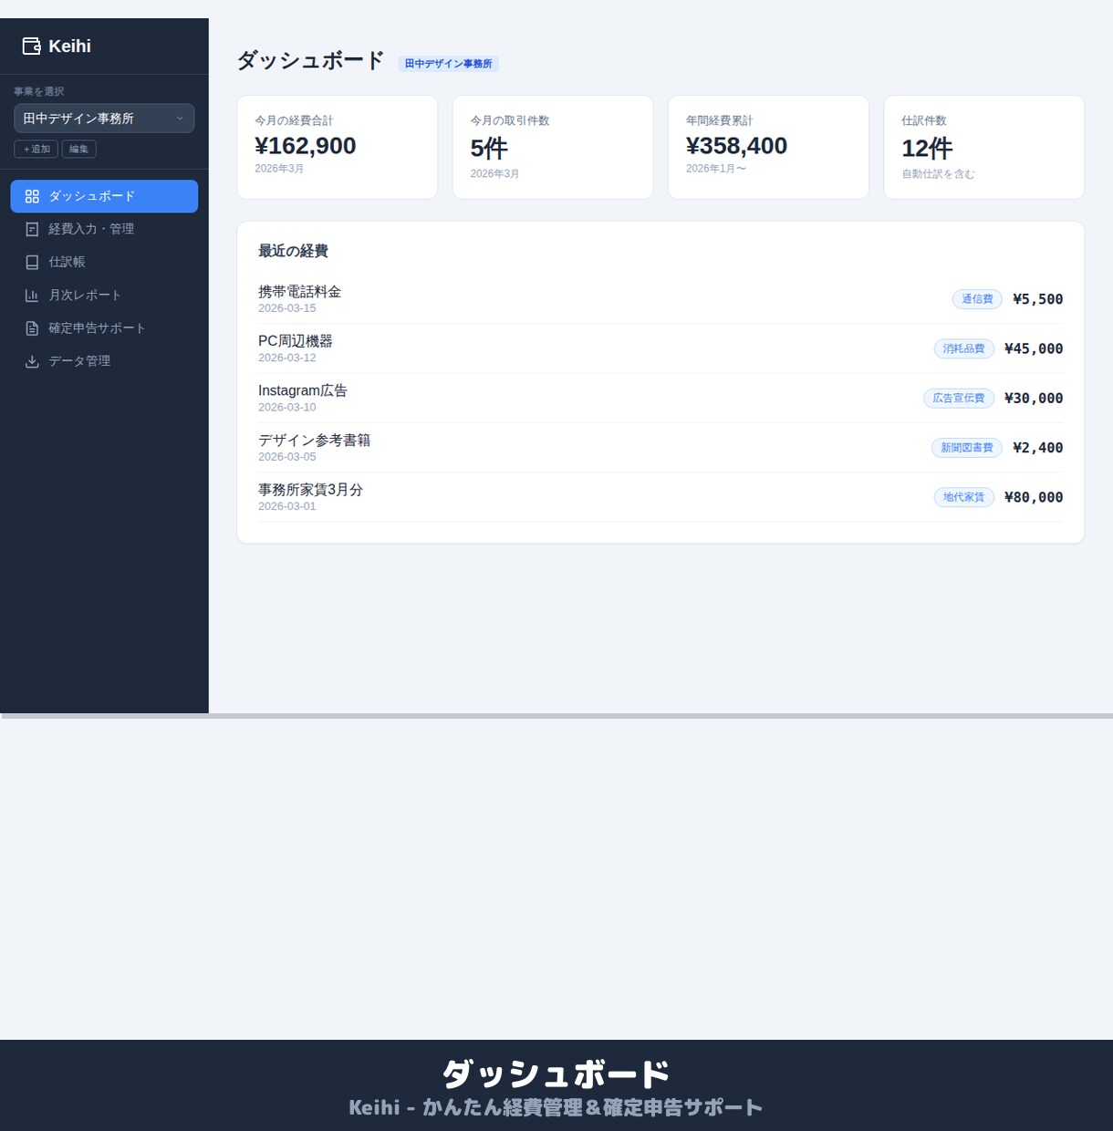This screenshot has width=1113, height=1131.
Task: Select the Instagram広告 expense row
Action: [661, 398]
